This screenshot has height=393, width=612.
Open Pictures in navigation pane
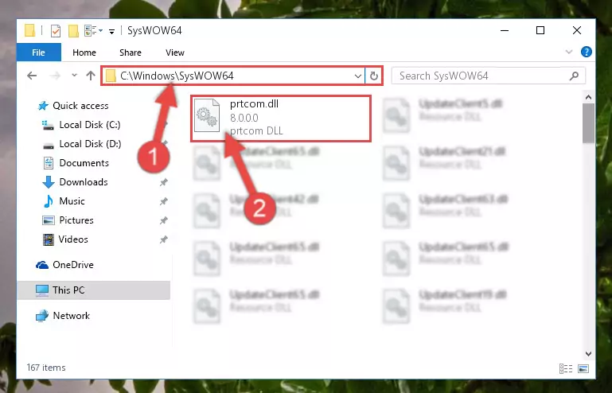(68, 220)
